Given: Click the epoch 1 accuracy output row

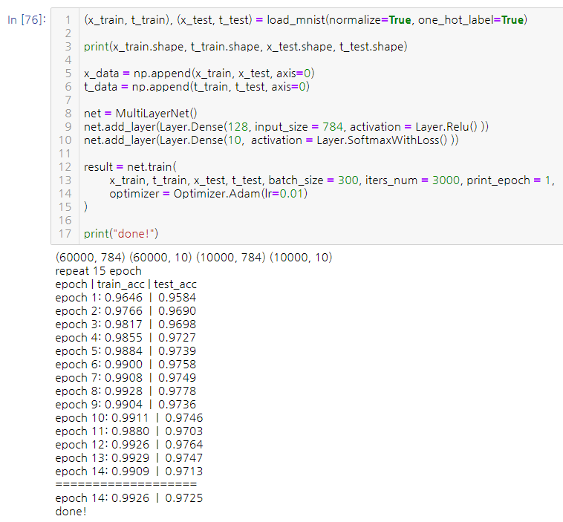Looking at the screenshot, I should pyautogui.click(x=126, y=298).
